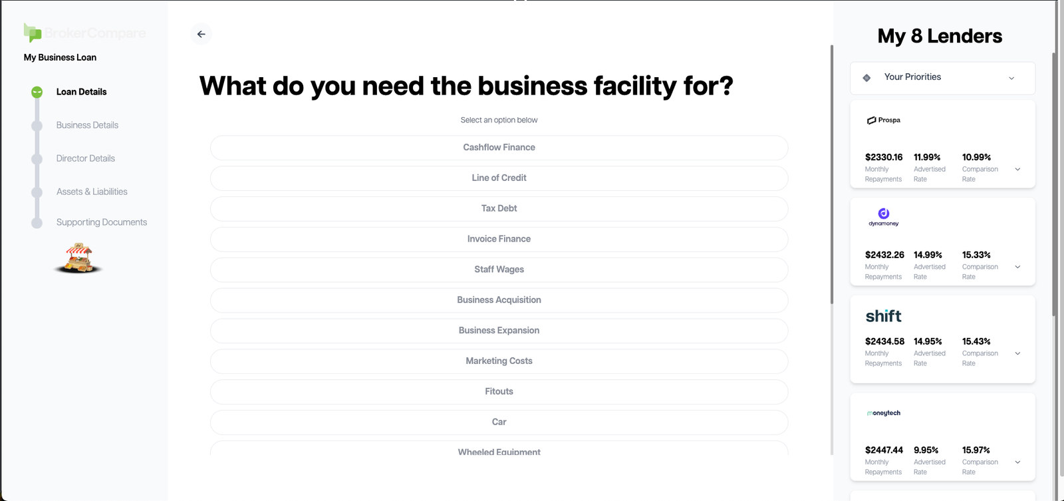Viewport: 1064px width, 501px height.
Task: Click the green Loan Details step indicator
Action: click(37, 92)
